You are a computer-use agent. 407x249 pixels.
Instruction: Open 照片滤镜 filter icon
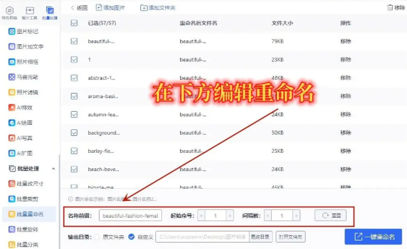coord(12,92)
